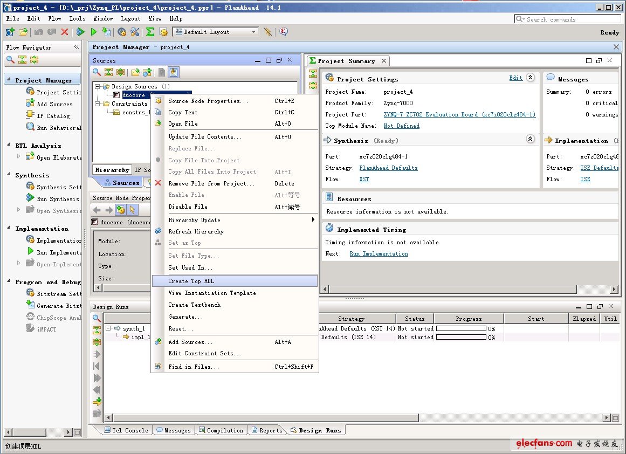Collapse the synth_1 run tree node
This screenshot has width=626, height=454.
point(108,328)
